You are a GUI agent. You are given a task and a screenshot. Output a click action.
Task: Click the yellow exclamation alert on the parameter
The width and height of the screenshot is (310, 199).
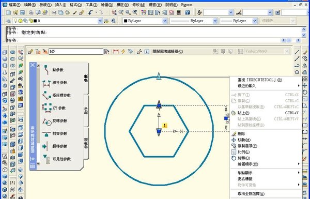pos(165,125)
